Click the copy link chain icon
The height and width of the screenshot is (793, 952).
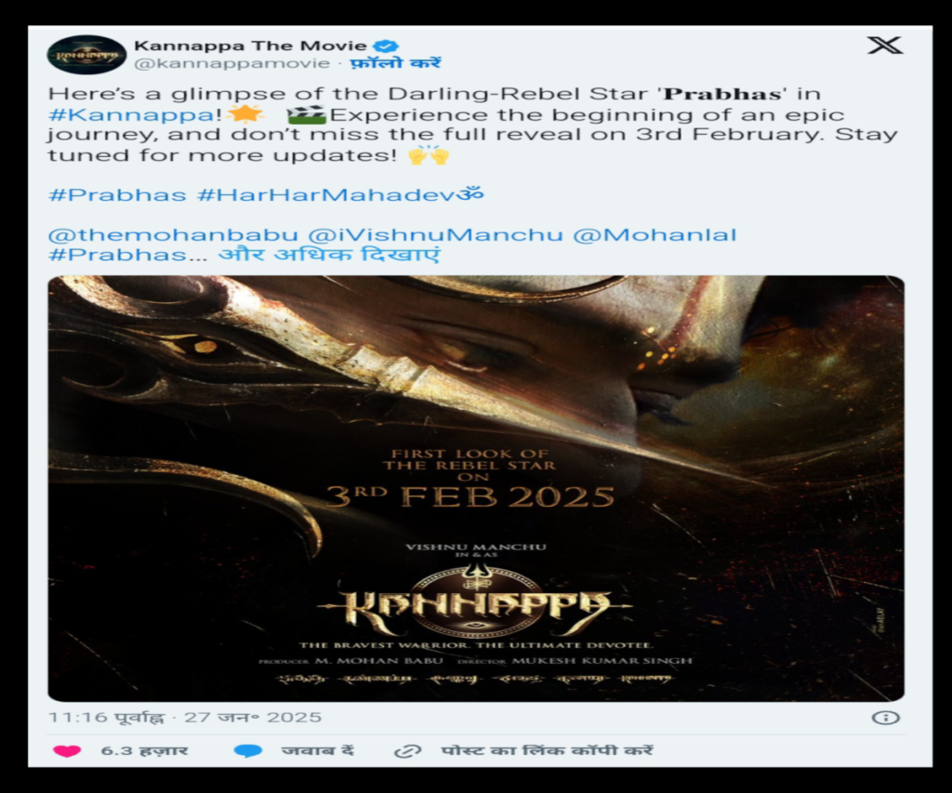click(408, 751)
